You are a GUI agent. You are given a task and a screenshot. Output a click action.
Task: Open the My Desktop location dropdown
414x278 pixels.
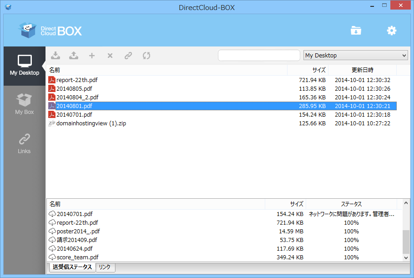click(x=356, y=56)
